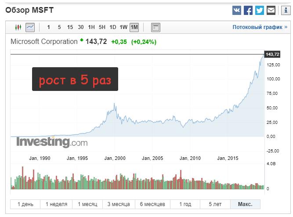Choose the 5H interval

(102, 27)
